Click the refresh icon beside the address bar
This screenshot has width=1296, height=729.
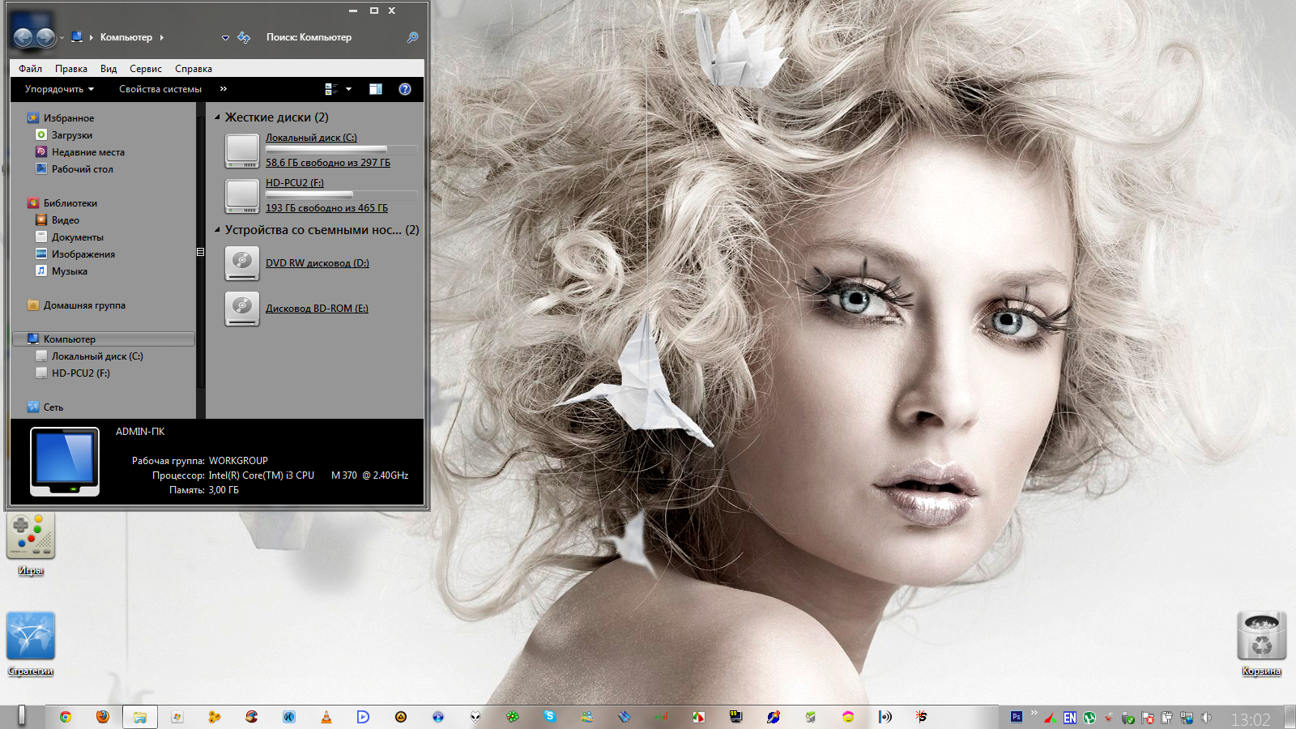[x=244, y=37]
